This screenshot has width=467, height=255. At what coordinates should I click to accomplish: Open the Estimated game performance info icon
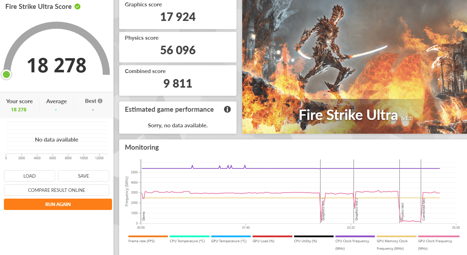227,109
